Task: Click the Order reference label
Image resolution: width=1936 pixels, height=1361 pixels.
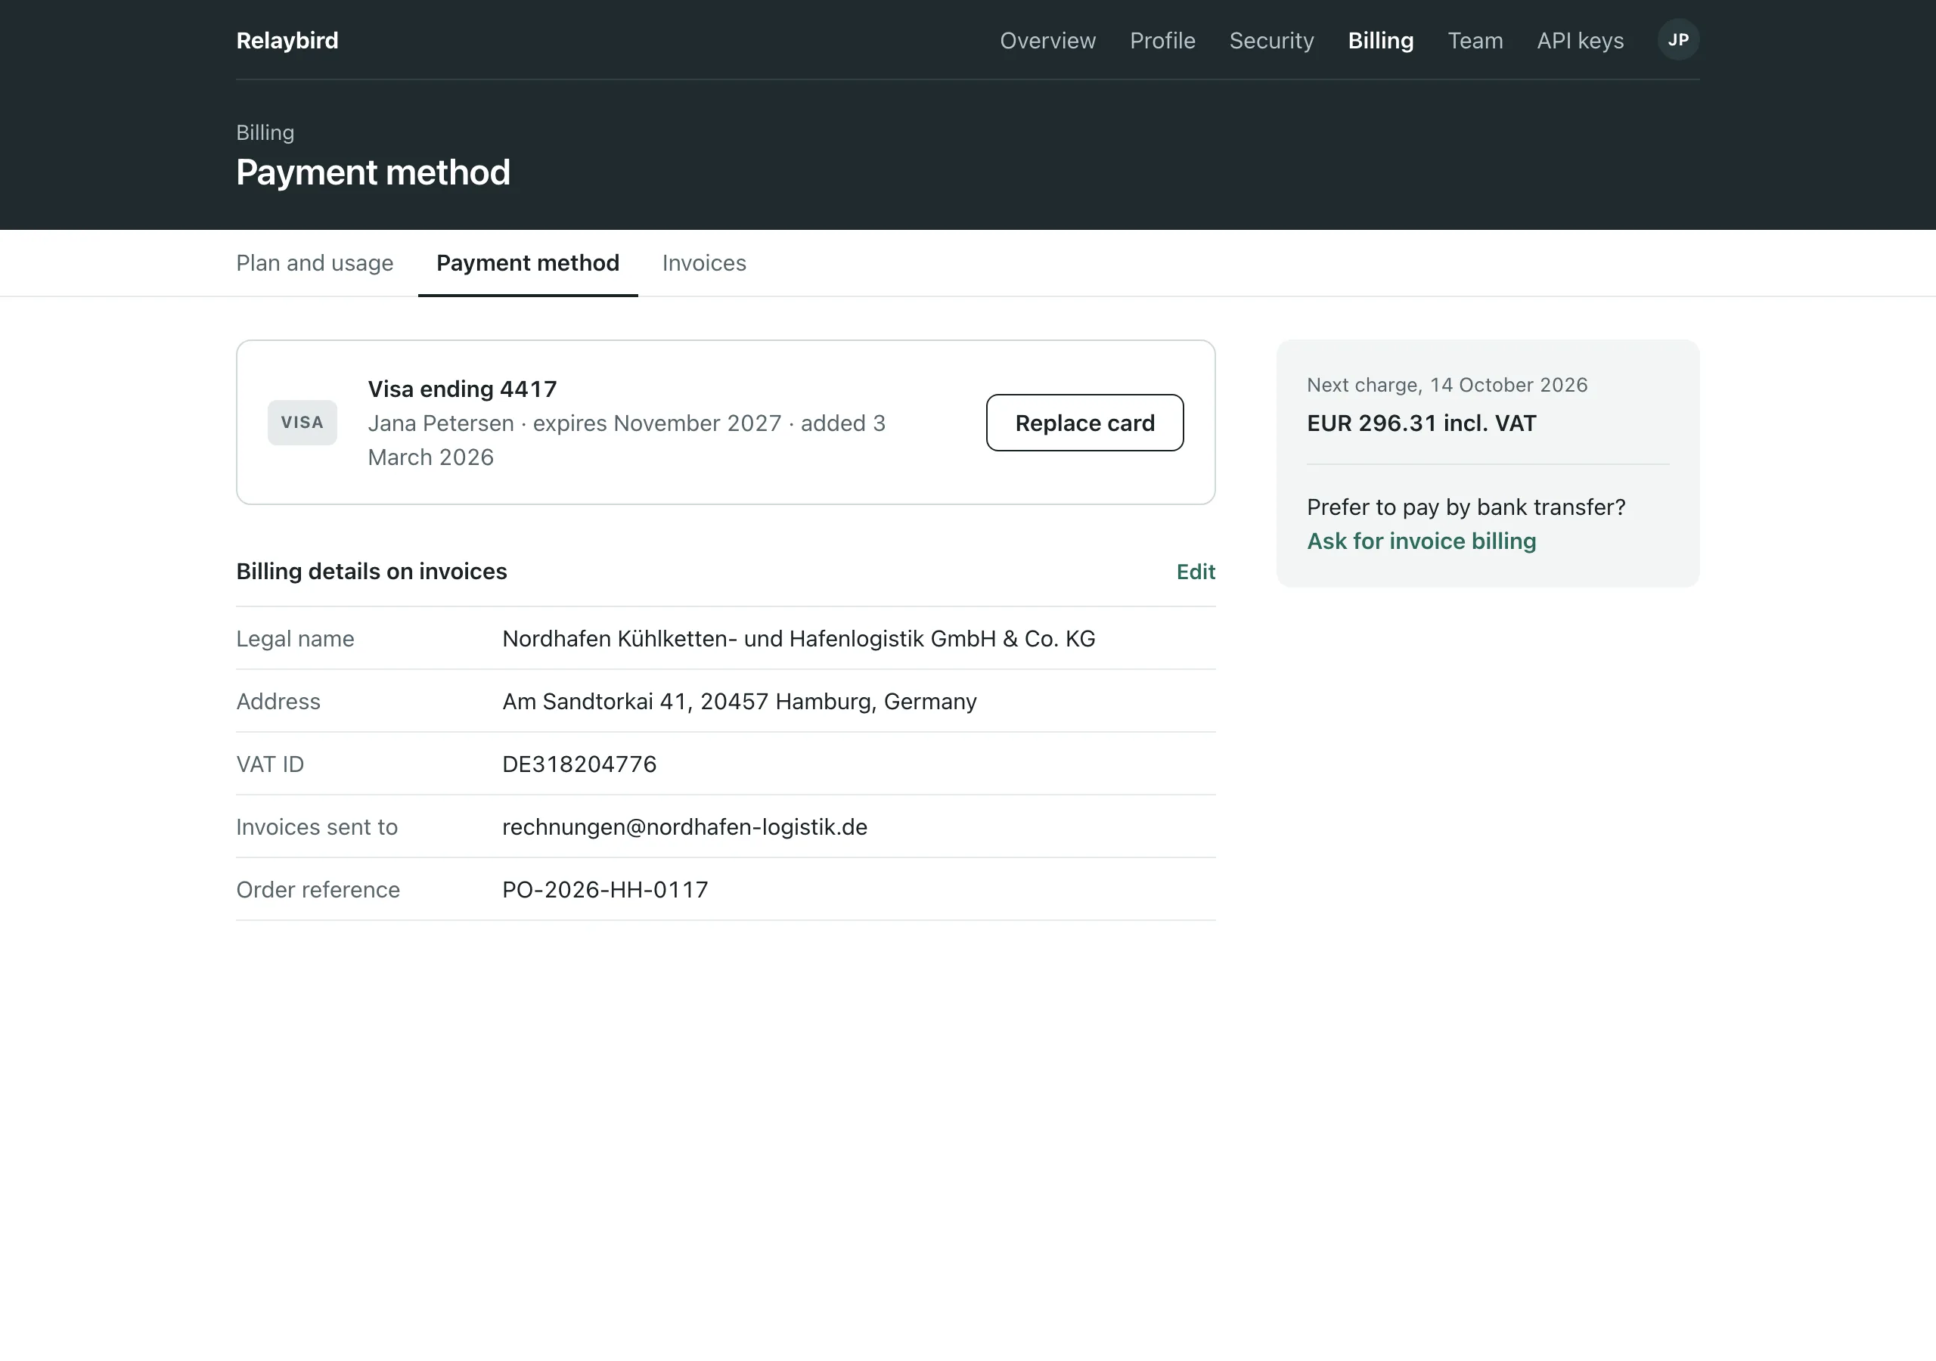Action: (x=318, y=890)
